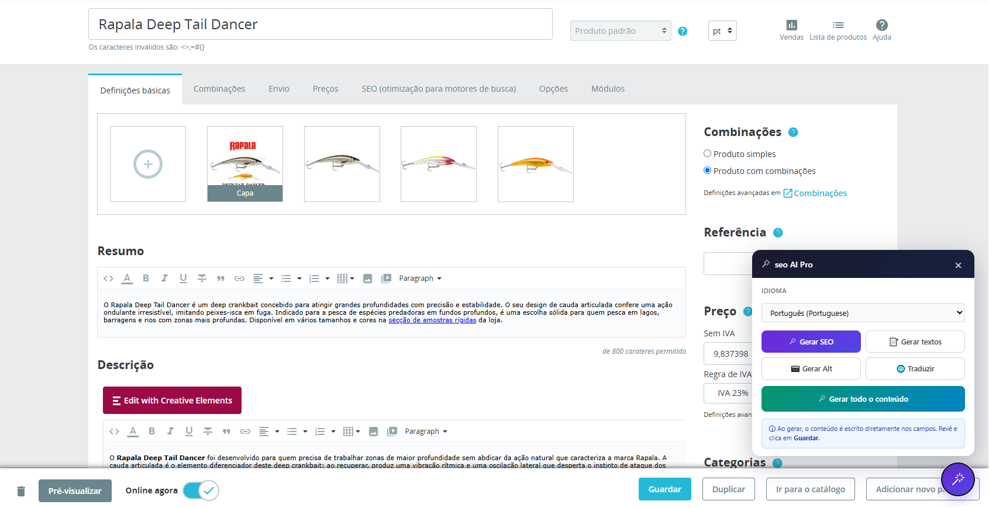Open table dropdown in Resumo editor
Screen dimensions: 989x508
click(x=346, y=279)
